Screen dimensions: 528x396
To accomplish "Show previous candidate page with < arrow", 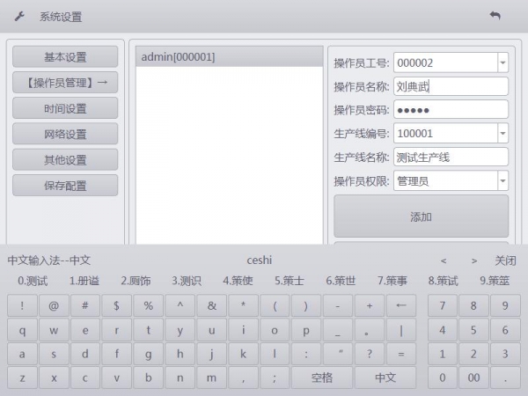I will pos(444,260).
